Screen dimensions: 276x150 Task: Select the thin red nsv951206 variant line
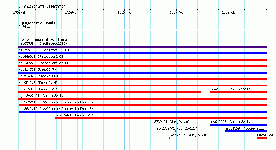coord(143,86)
